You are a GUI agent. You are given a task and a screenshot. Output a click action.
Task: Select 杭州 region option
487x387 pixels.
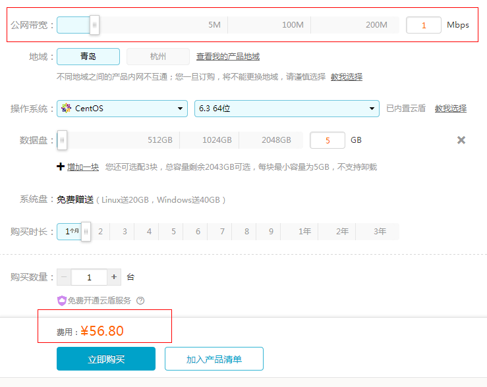tap(158, 57)
